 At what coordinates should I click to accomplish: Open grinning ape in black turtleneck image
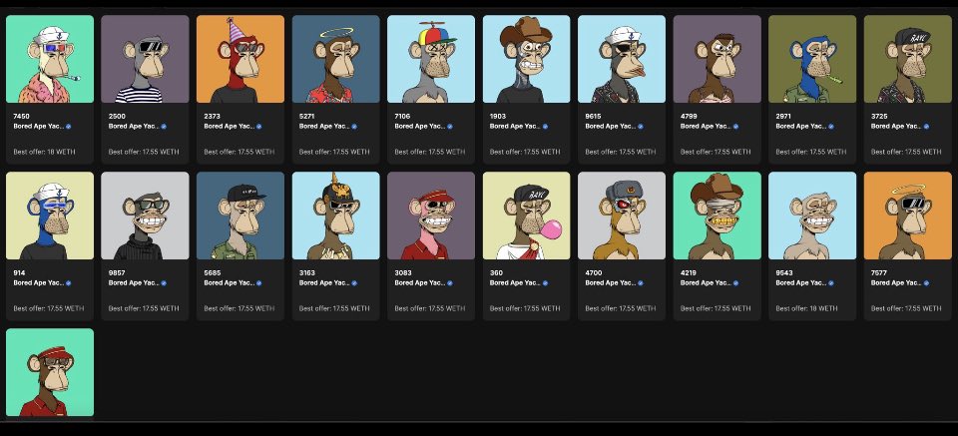tap(146, 216)
